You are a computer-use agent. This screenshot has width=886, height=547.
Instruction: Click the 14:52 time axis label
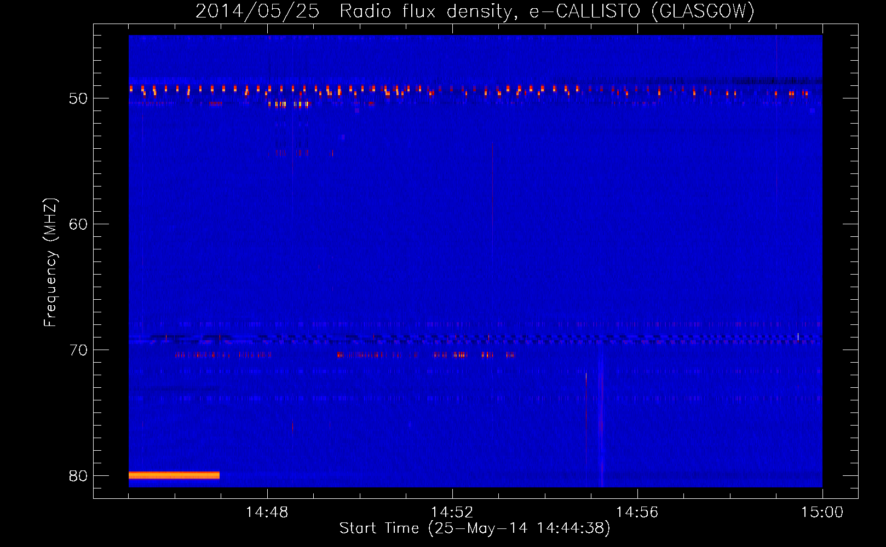(452, 513)
